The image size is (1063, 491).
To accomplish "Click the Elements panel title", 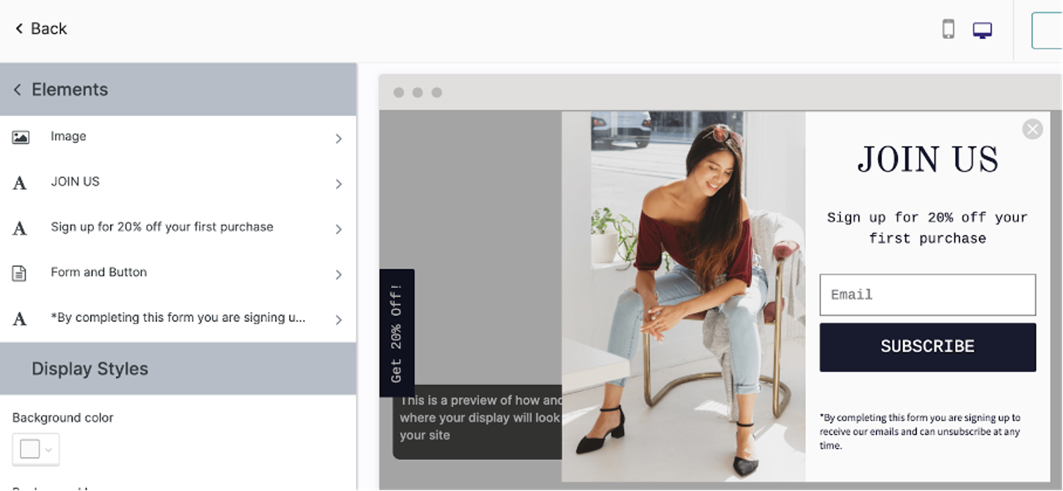I will pyautogui.click(x=70, y=90).
